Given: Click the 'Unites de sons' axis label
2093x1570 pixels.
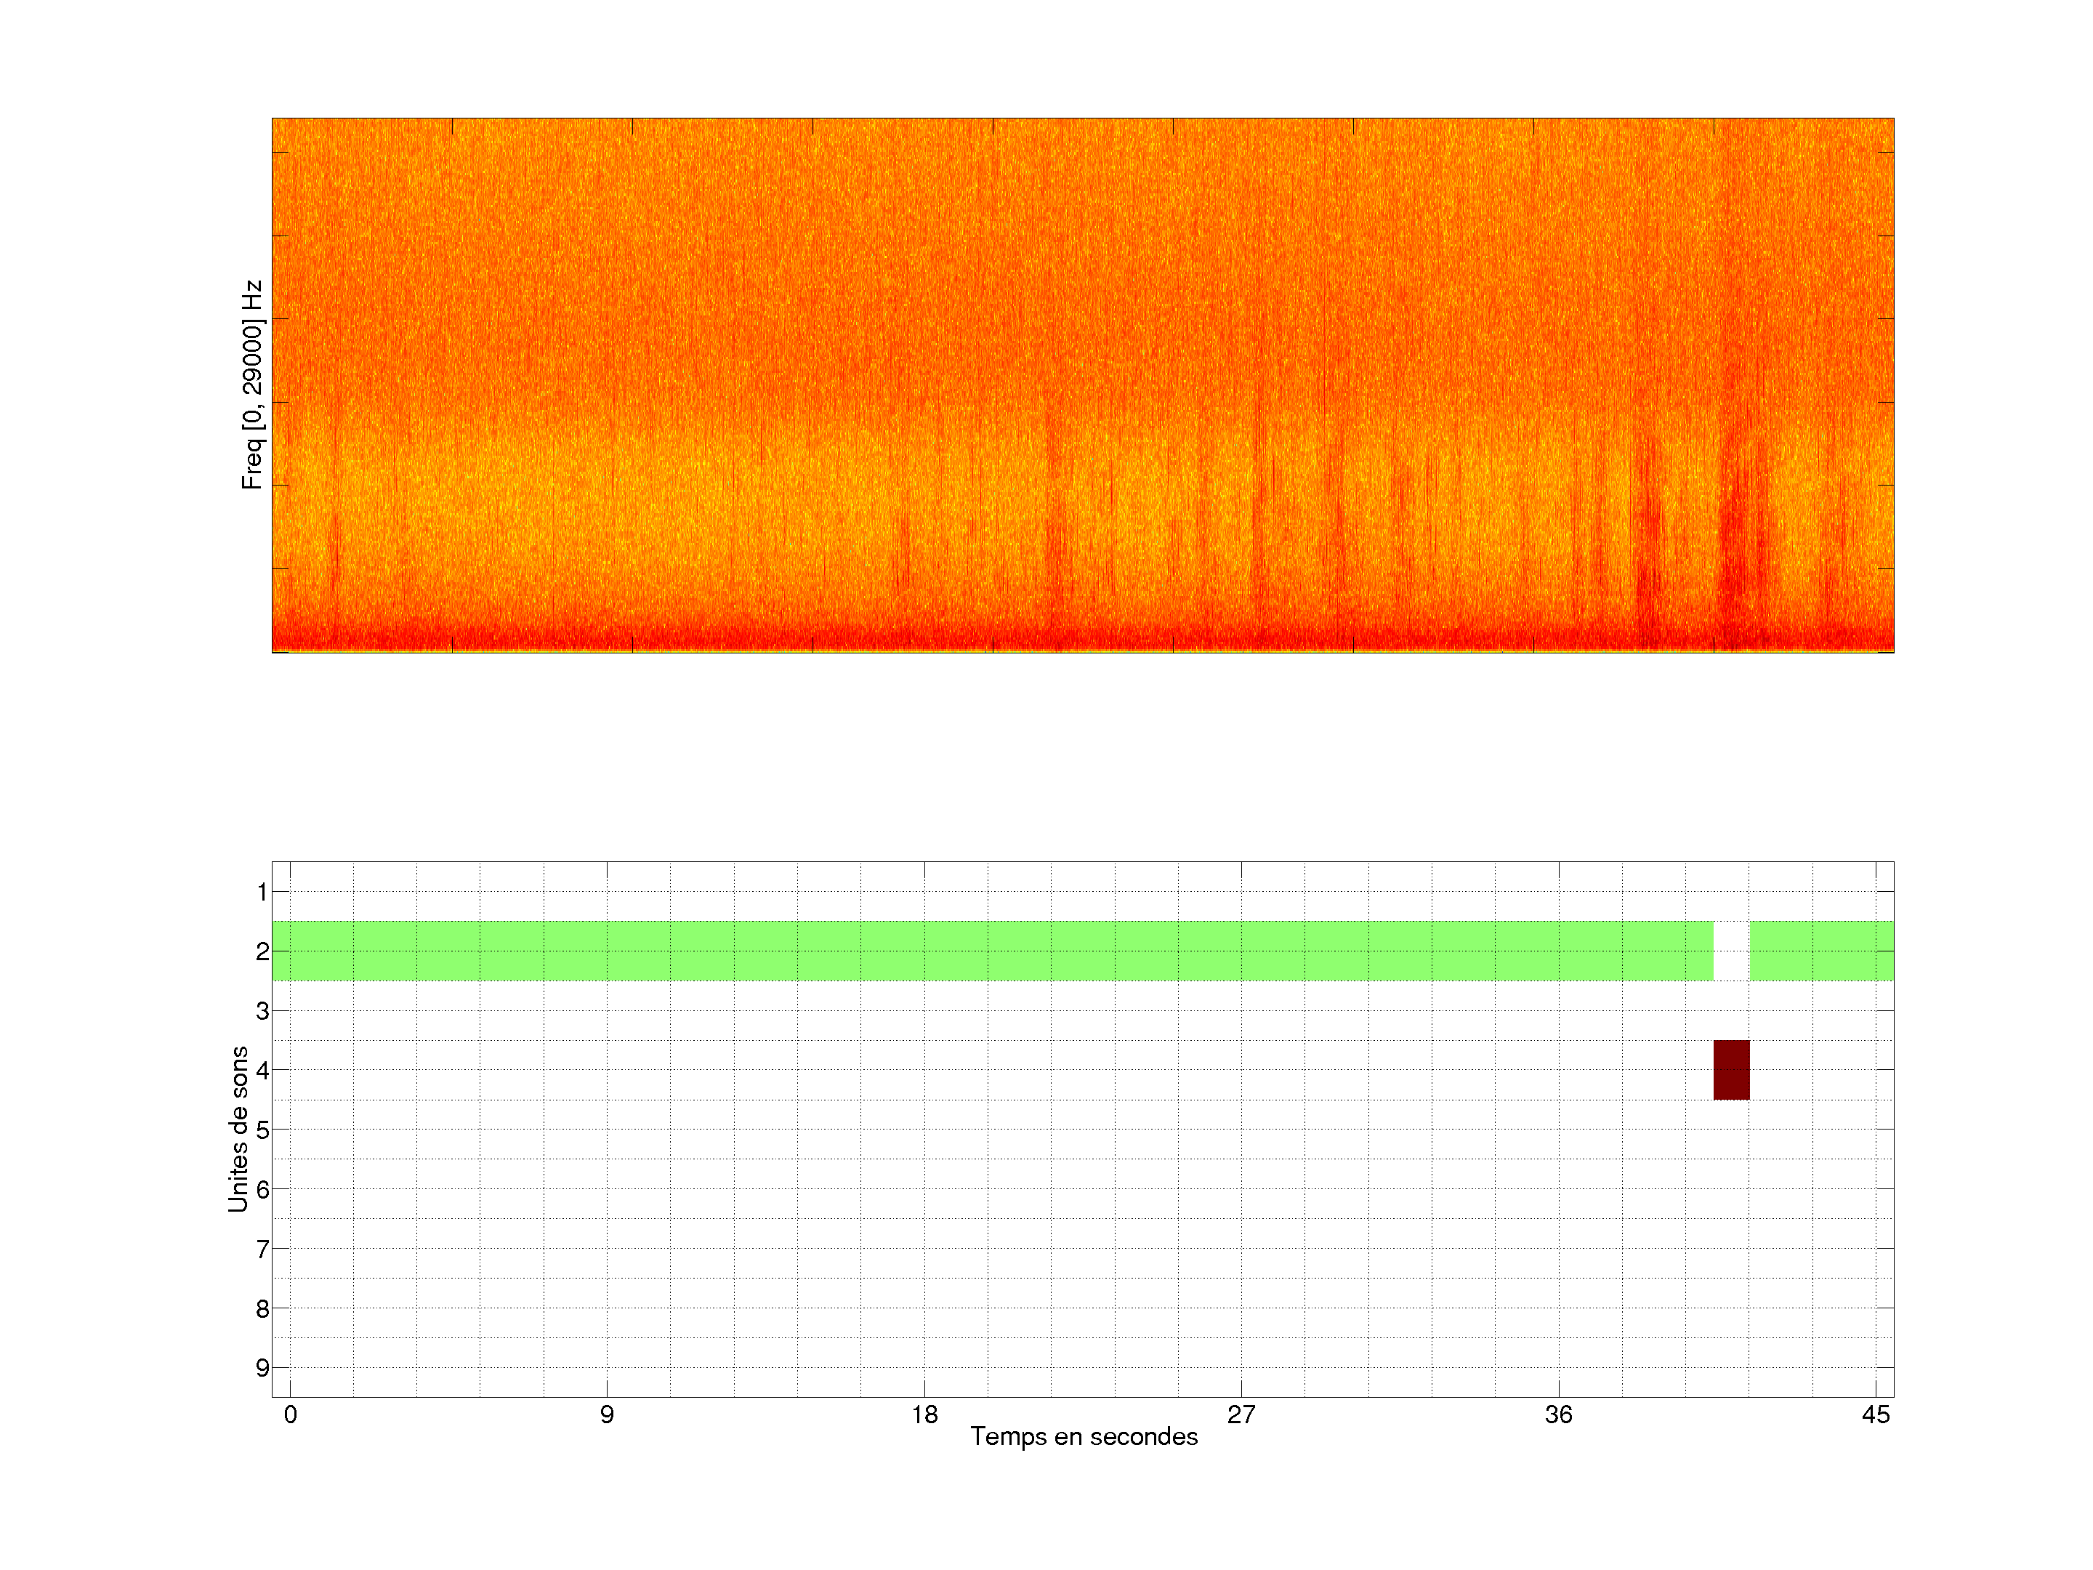Looking at the screenshot, I should tap(238, 1128).
